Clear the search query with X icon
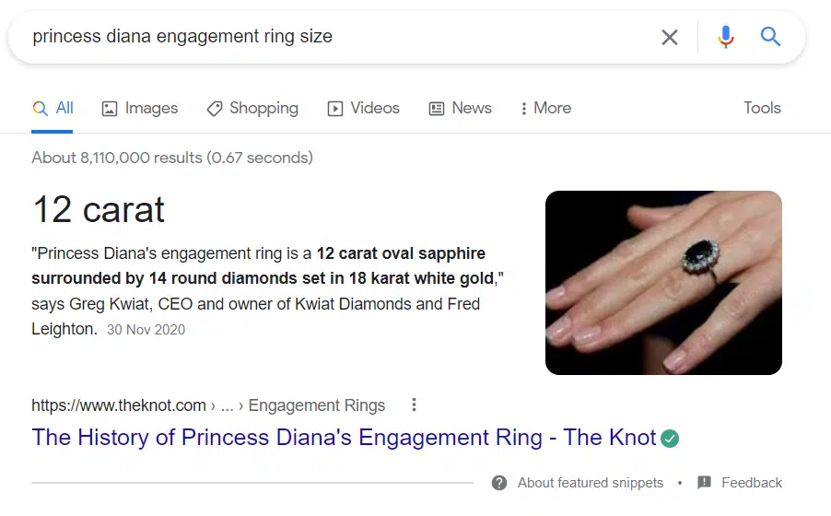831x516 pixels. coord(670,37)
